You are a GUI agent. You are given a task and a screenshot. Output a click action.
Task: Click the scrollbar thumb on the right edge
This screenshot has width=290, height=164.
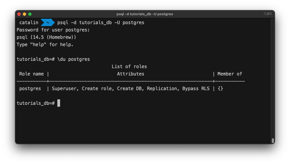coord(273,141)
